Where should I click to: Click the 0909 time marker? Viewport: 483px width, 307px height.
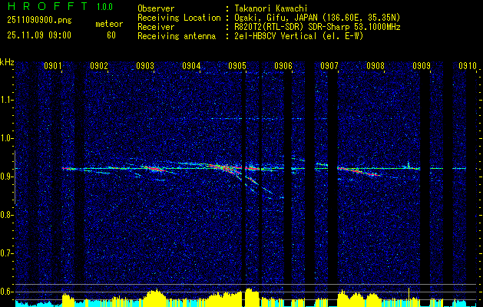coord(422,65)
